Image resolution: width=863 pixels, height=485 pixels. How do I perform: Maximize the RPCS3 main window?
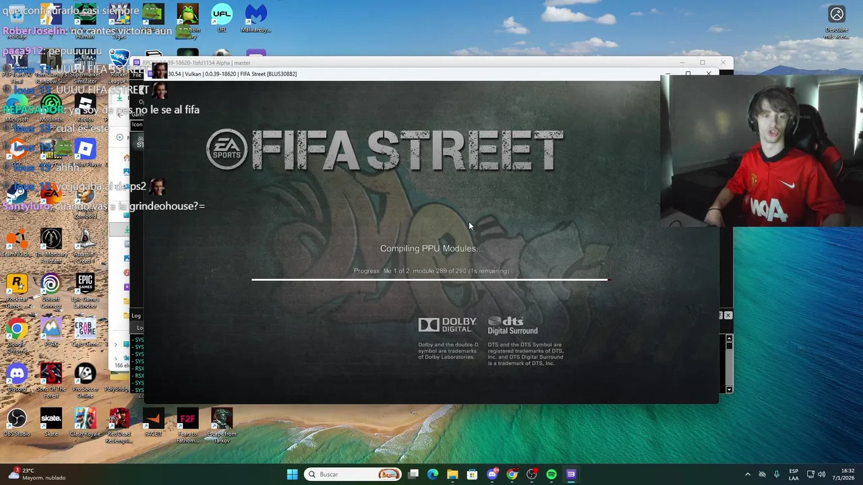click(x=702, y=63)
